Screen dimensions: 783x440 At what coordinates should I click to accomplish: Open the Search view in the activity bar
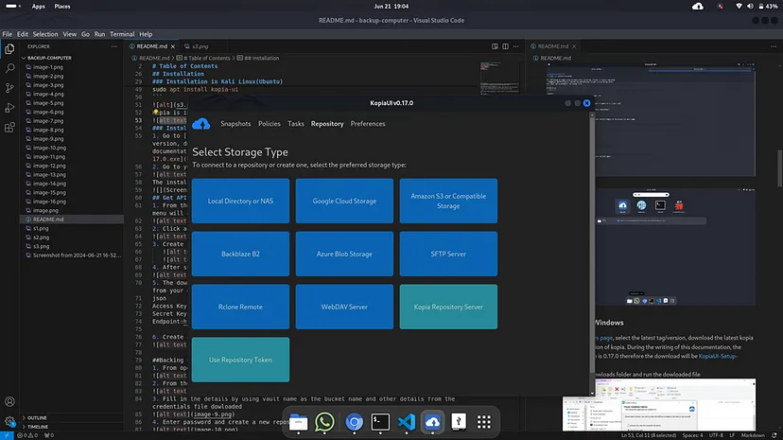[9, 68]
